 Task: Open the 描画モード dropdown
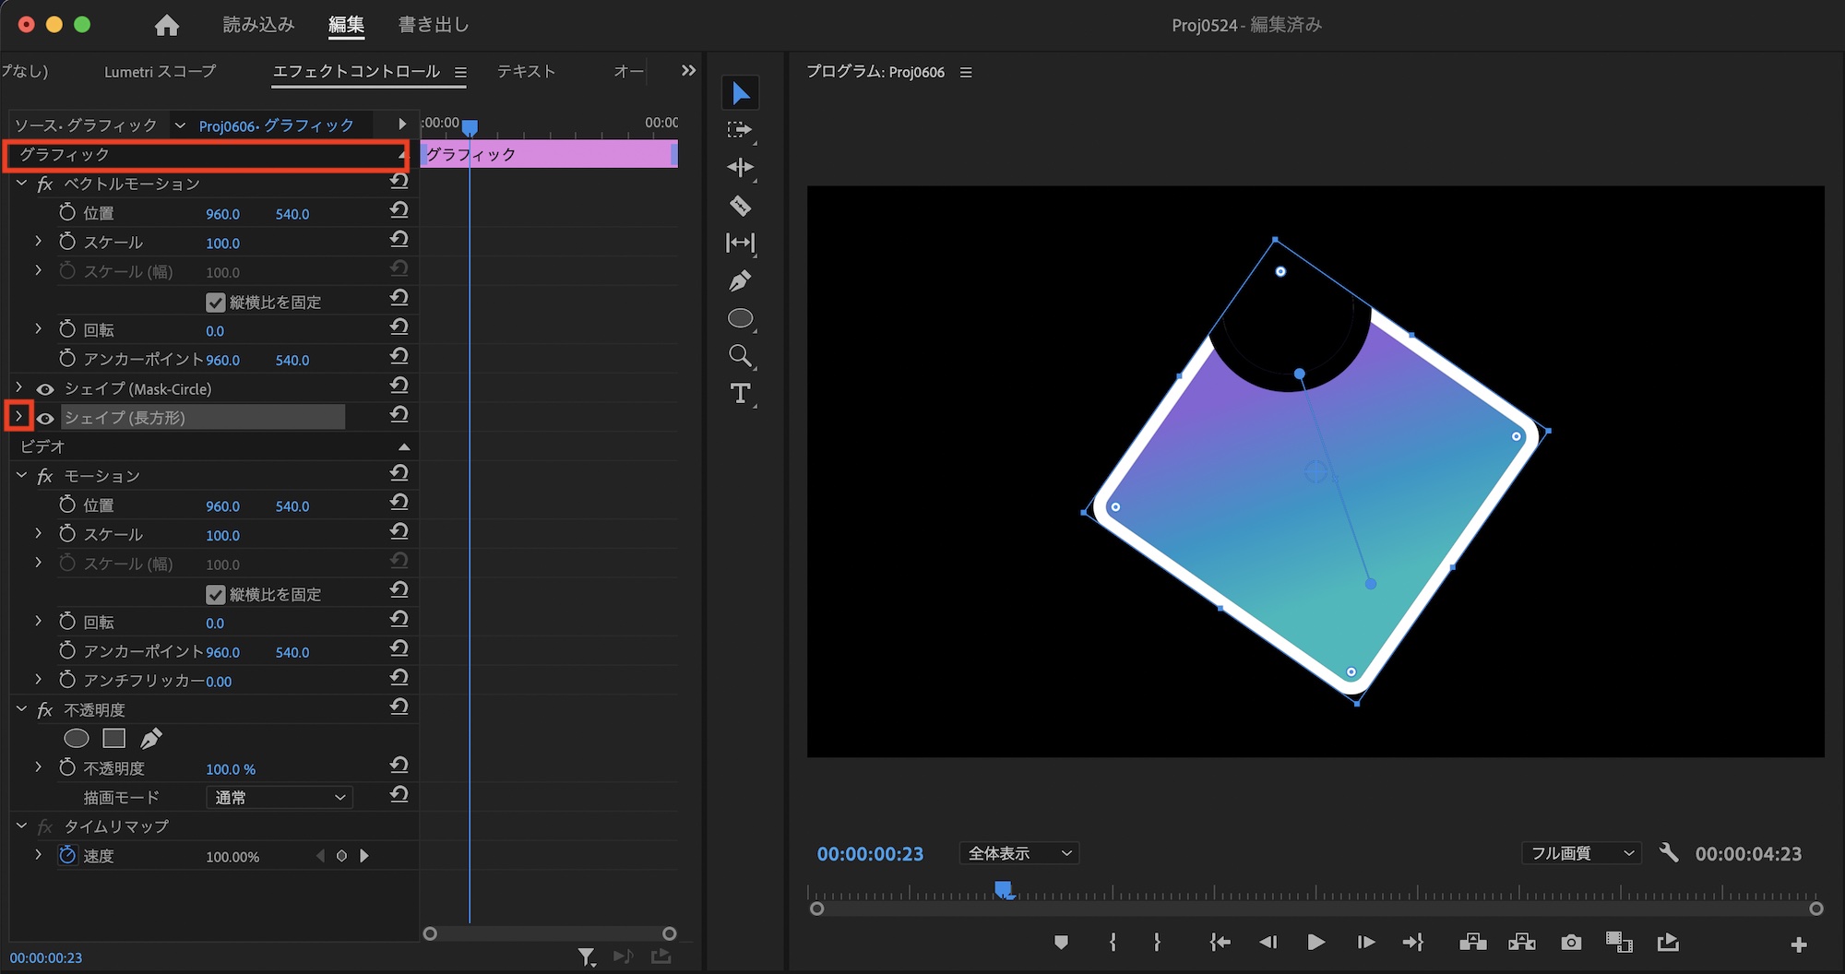click(280, 798)
